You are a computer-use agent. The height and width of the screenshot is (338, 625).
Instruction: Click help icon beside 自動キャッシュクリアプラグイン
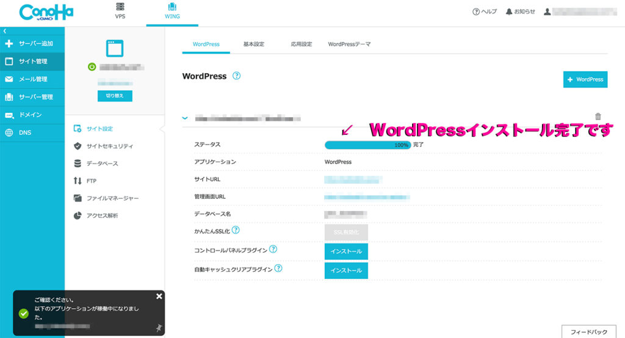pyautogui.click(x=278, y=268)
